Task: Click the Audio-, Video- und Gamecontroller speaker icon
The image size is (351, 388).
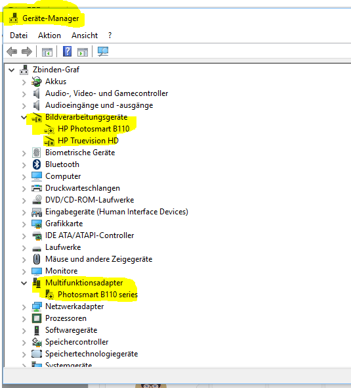Action: (x=37, y=93)
